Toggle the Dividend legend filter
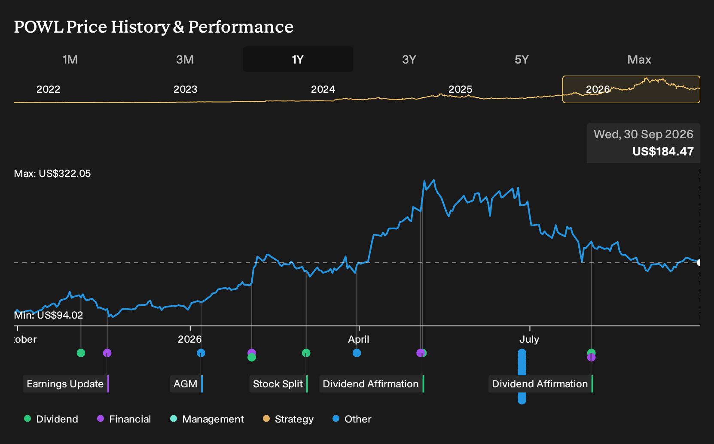The image size is (714, 444). 51,419
